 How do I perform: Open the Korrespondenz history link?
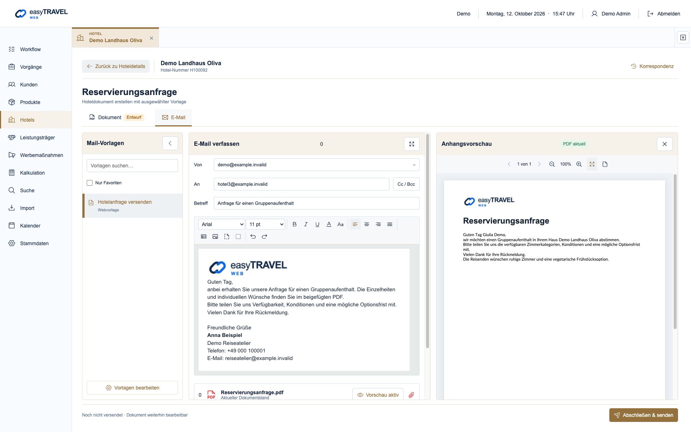[652, 66]
